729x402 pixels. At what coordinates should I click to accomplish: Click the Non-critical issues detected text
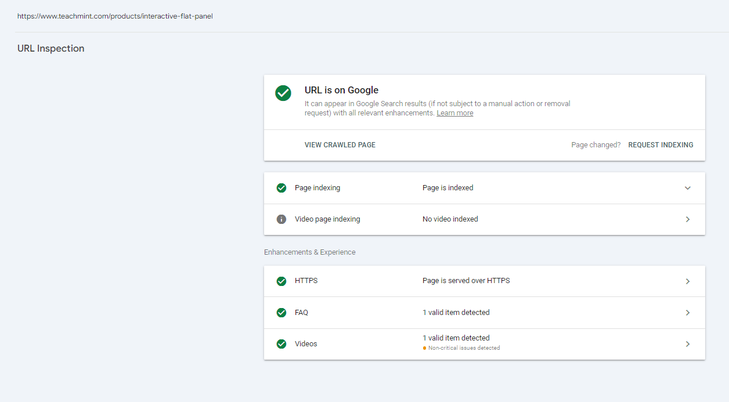click(464, 348)
